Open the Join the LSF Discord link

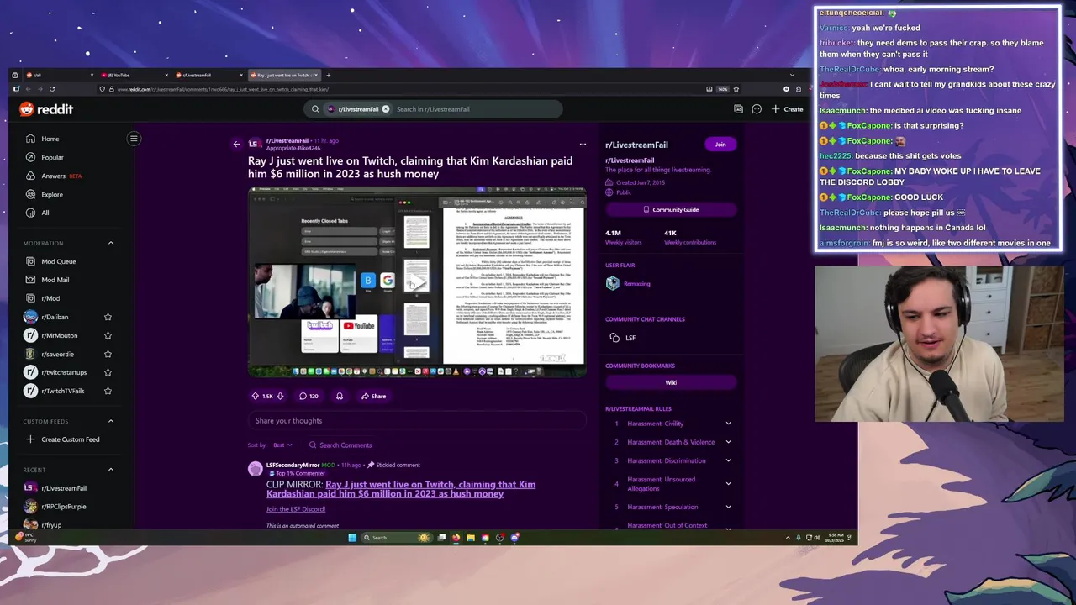point(296,509)
